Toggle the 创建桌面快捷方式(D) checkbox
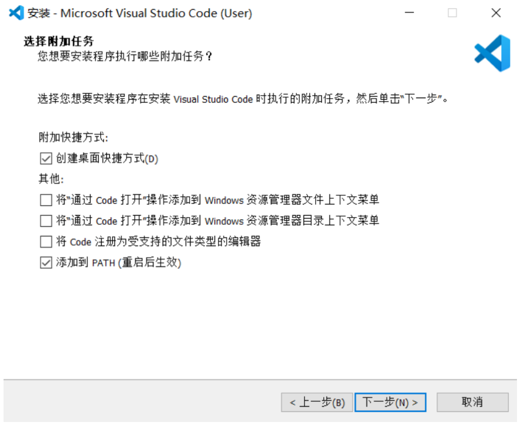 [46, 158]
